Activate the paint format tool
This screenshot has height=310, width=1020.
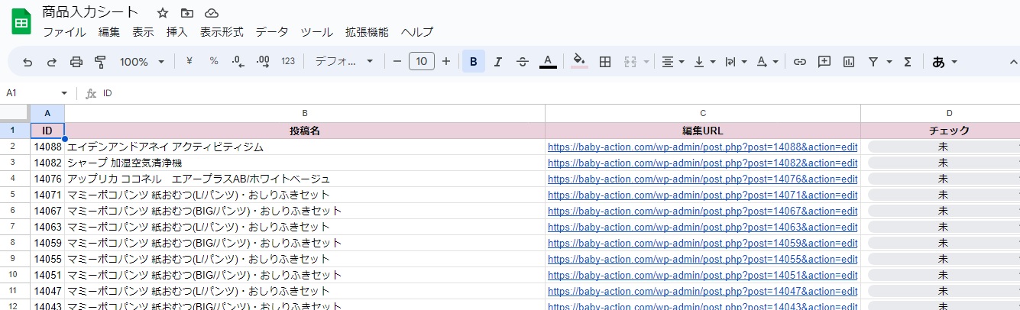(100, 62)
